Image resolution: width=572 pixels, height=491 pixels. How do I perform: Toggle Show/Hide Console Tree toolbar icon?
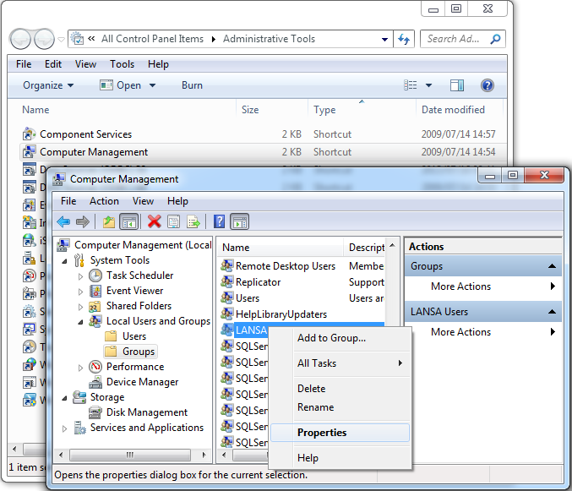click(128, 221)
